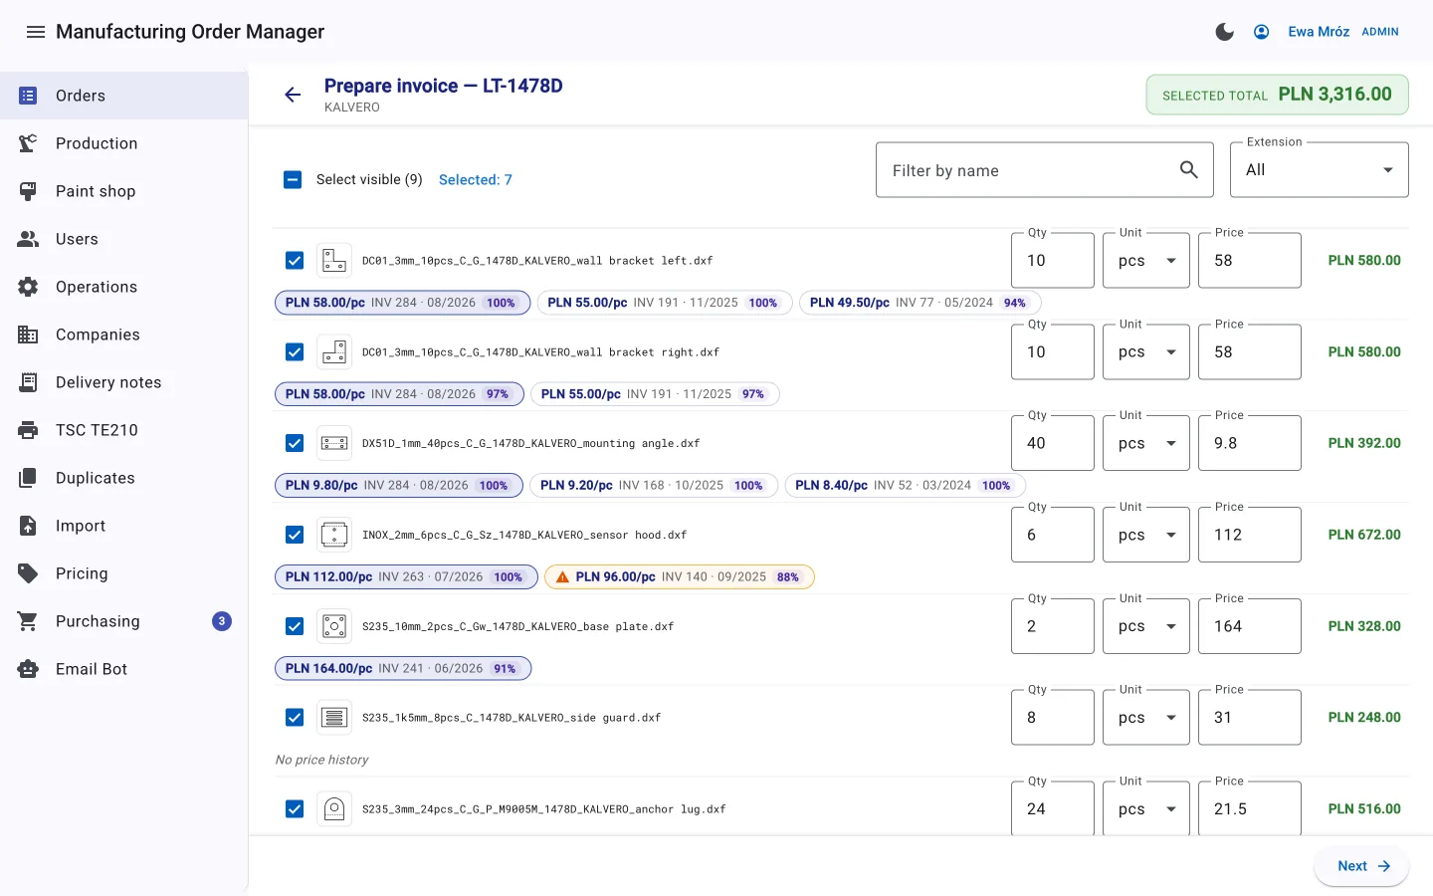This screenshot has height=896, width=1433.
Task: Open thumbnail of sensor hood.dxf
Action: click(334, 535)
